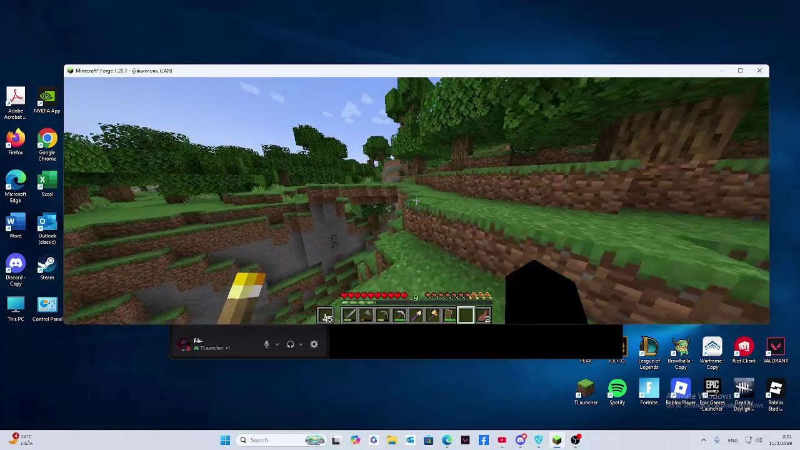Screen dimensions: 800x450
Task: Click TLauncher +1 activity status text
Action: pyautogui.click(x=215, y=348)
